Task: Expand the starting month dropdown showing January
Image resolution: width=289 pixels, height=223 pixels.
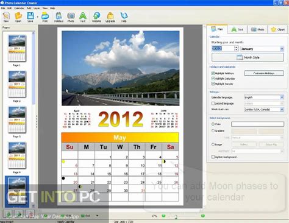Action: coord(262,49)
